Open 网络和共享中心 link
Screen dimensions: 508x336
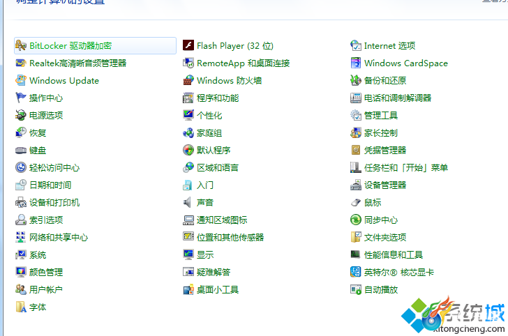tap(59, 238)
